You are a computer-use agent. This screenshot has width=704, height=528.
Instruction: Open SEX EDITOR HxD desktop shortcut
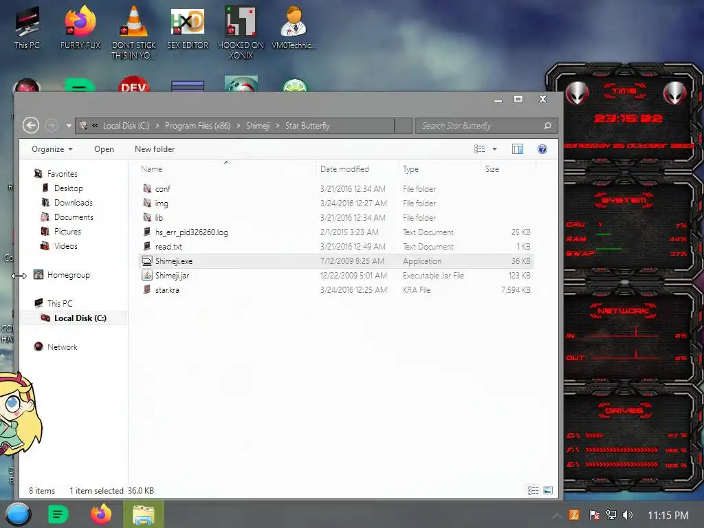click(x=187, y=27)
